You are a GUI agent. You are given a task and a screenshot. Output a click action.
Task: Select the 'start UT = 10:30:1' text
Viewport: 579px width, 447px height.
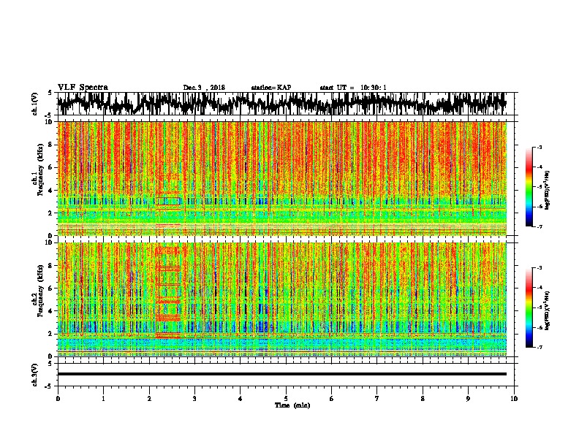point(353,88)
